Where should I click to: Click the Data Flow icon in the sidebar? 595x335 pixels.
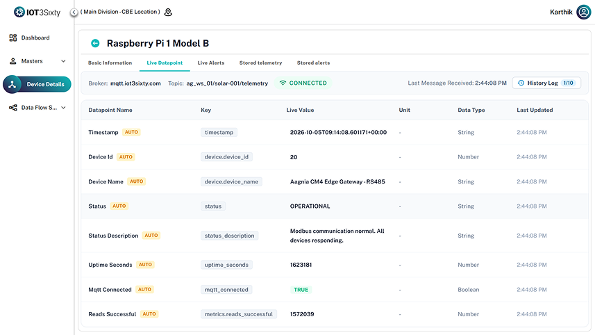[13, 108]
